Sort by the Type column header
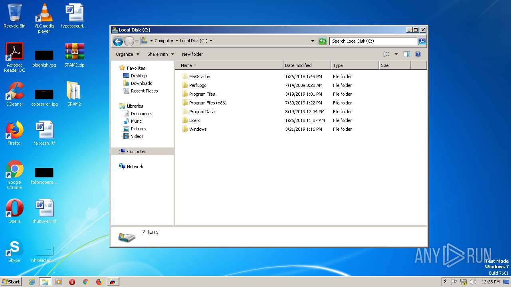The image size is (511, 287). [x=355, y=65]
